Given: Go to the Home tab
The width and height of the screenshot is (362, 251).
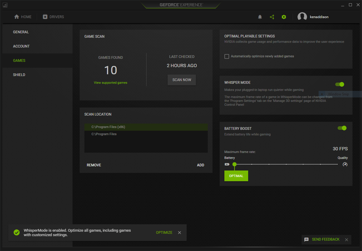Looking at the screenshot, I should tap(23, 17).
